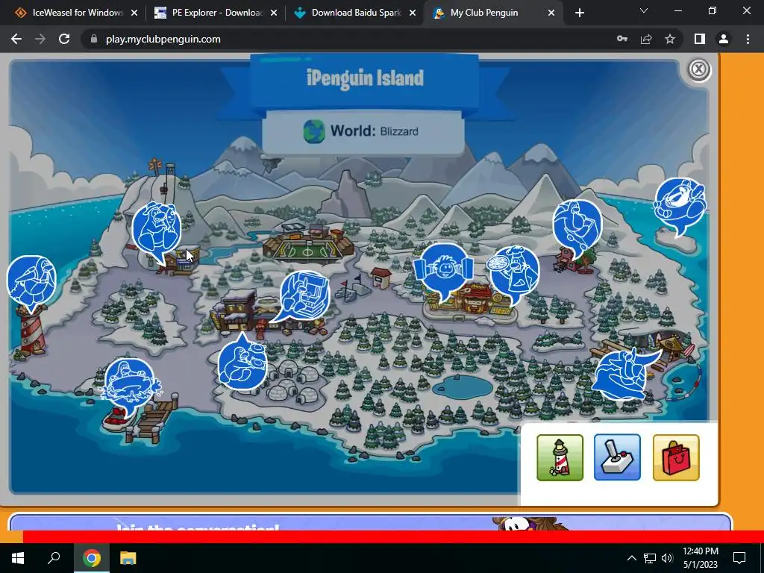This screenshot has height=573, width=764.
Task: Close the iPenguin Island map
Action: pyautogui.click(x=698, y=69)
